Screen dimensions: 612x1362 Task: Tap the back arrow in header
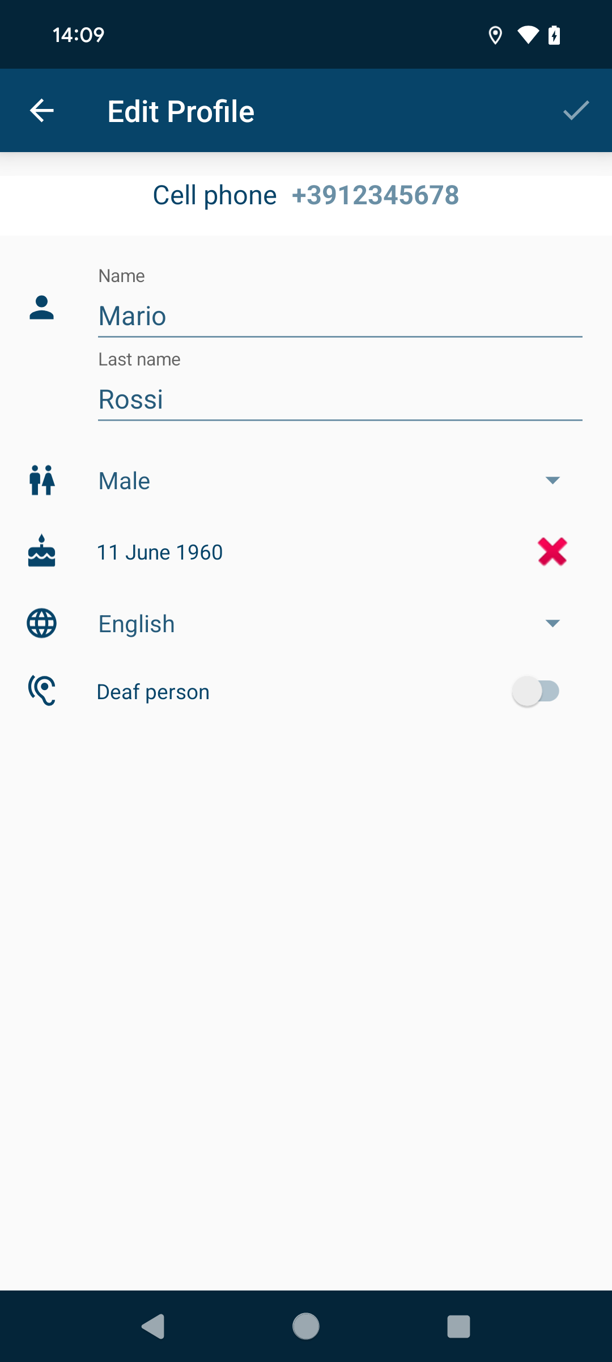(x=41, y=111)
